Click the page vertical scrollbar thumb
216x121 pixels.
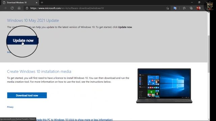pos(209,54)
